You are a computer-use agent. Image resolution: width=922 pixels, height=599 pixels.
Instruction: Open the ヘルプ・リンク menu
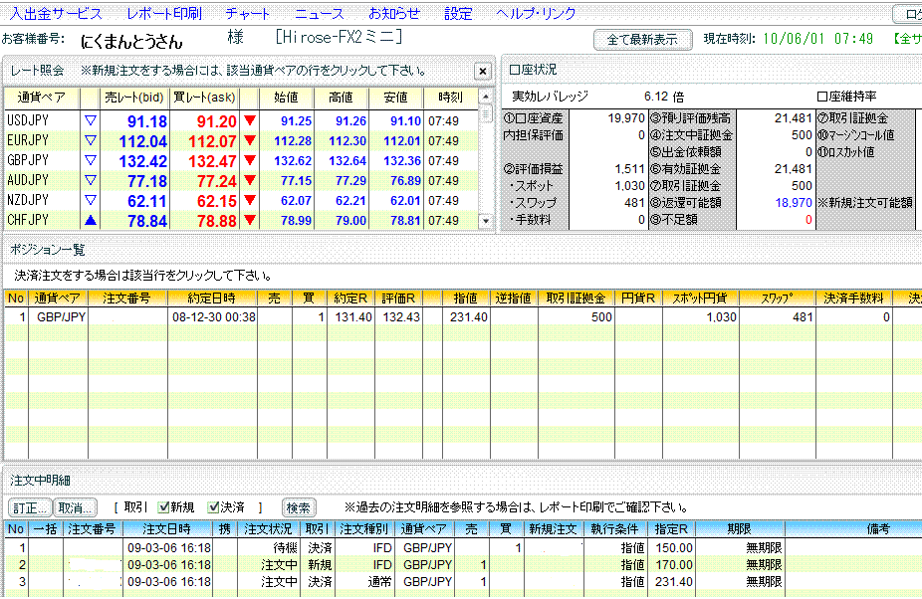[536, 14]
